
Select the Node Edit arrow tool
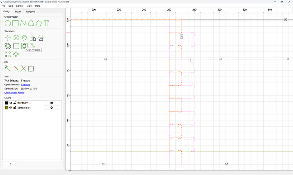coord(8,68)
